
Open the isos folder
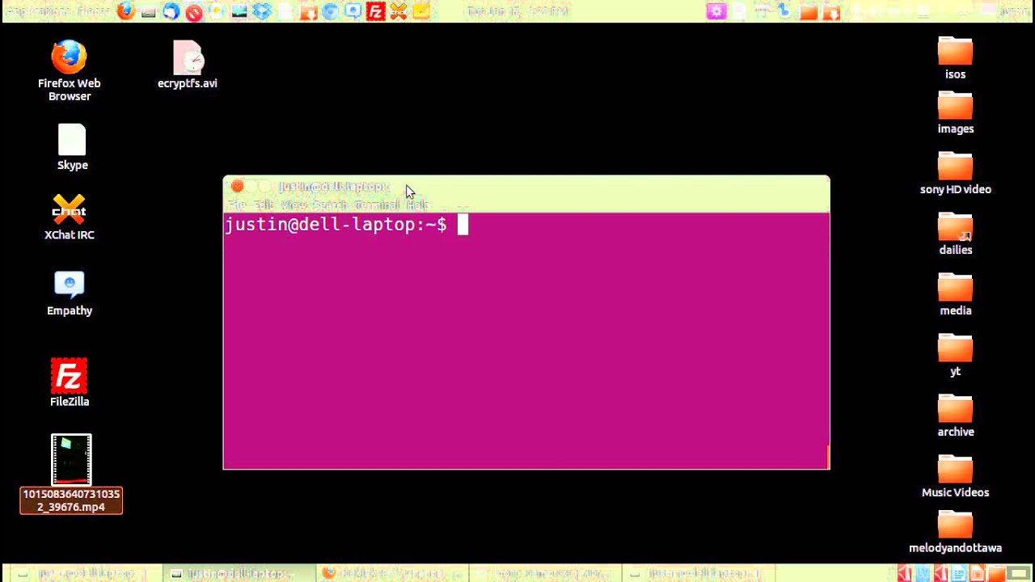[955, 53]
